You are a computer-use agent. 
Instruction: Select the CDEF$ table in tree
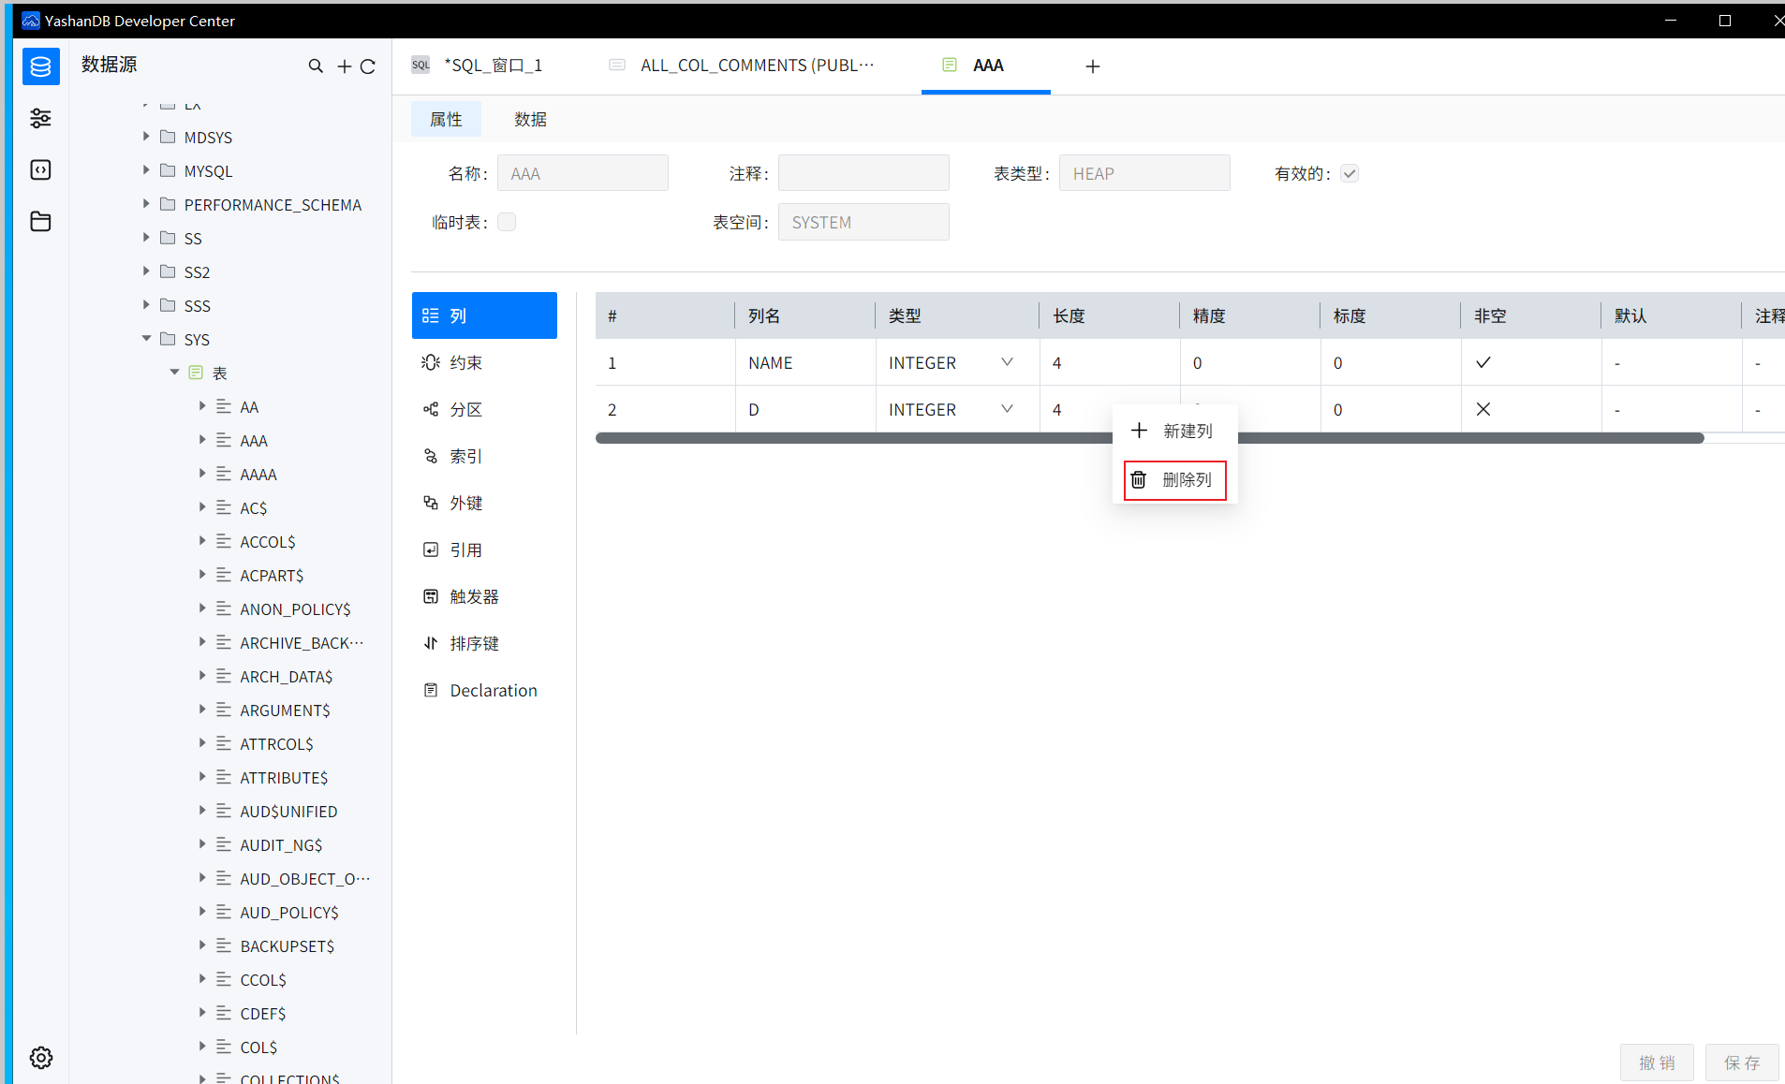262,1013
